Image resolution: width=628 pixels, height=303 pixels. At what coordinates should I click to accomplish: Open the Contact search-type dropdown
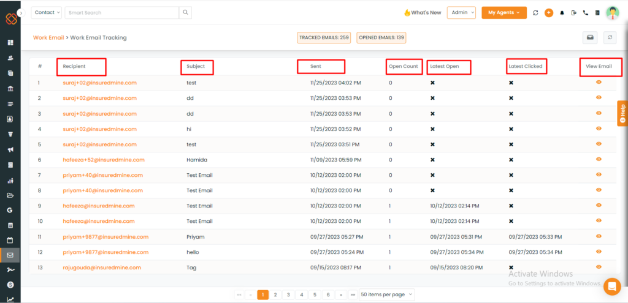click(47, 12)
